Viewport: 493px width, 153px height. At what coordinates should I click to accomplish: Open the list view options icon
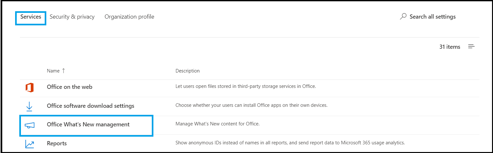pos(471,47)
